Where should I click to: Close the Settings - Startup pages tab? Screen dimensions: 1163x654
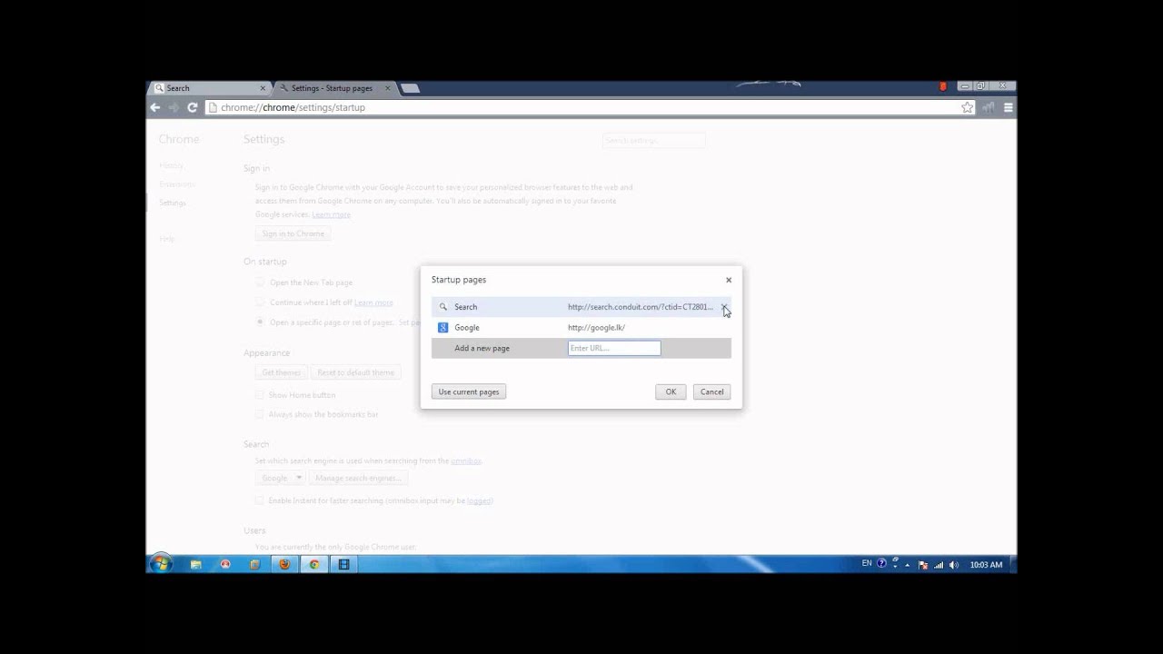click(388, 88)
